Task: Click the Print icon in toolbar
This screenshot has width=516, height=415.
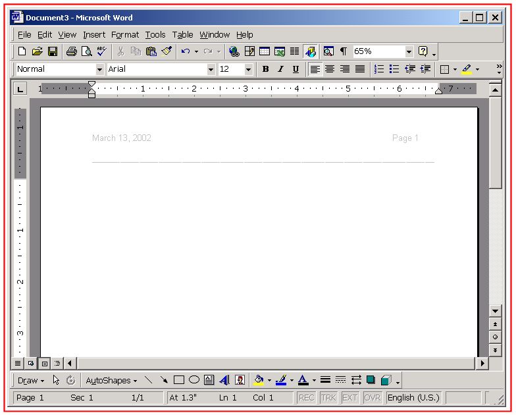Action: (71, 51)
